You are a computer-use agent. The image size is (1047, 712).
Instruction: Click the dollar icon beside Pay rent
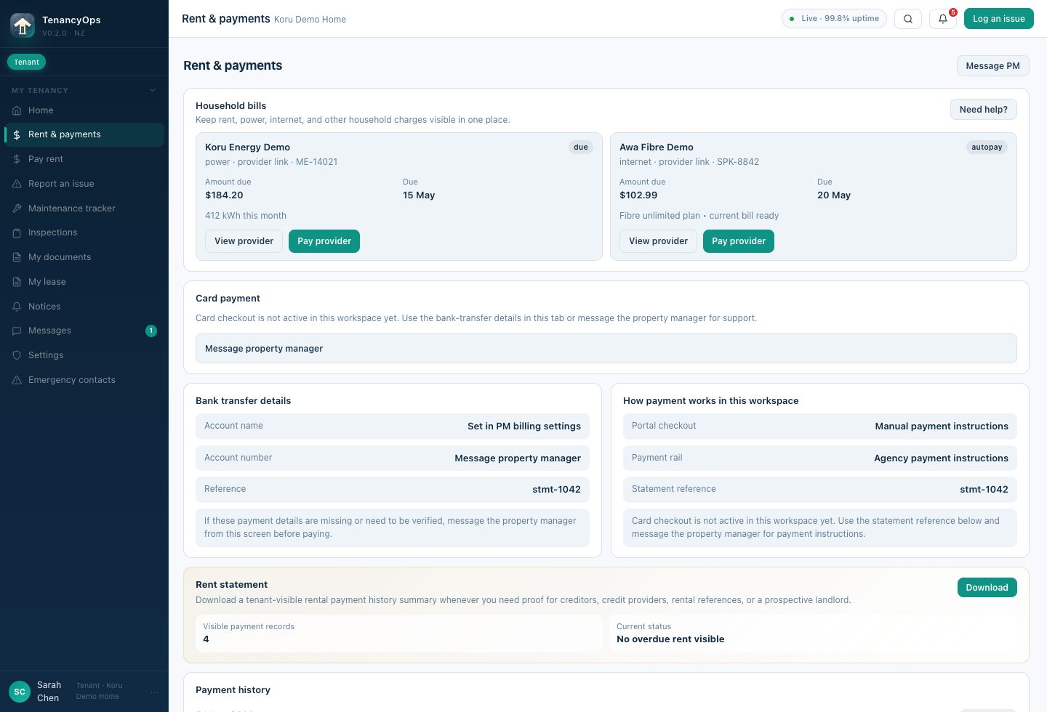pos(17,159)
